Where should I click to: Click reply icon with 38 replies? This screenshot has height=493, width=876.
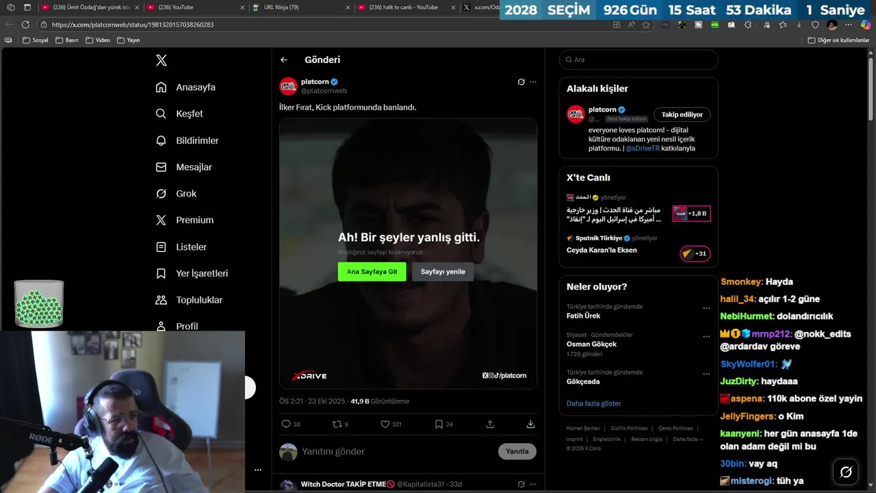click(x=286, y=424)
